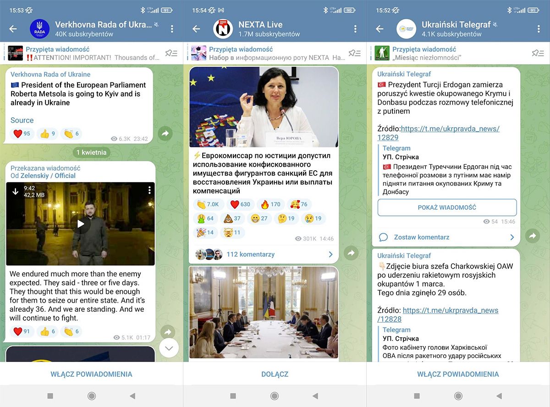Open the Source link under Metsola message
This screenshot has height=407, width=550.
22,120
